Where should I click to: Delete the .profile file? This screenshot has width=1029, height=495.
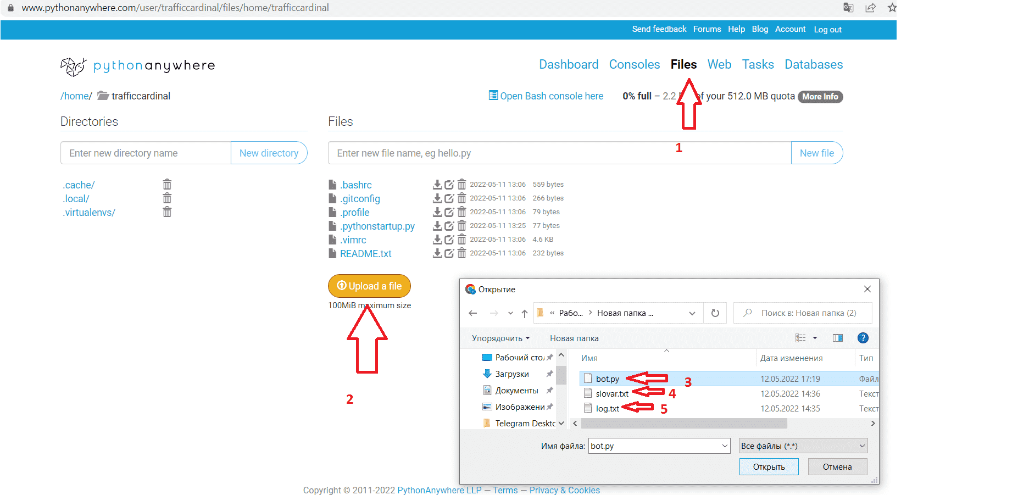tap(461, 212)
